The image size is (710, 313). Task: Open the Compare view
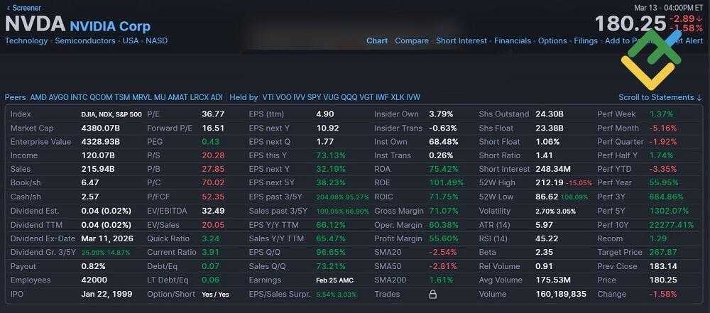[412, 40]
